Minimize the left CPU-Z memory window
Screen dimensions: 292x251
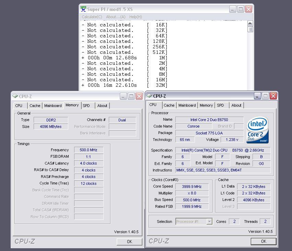point(123,96)
